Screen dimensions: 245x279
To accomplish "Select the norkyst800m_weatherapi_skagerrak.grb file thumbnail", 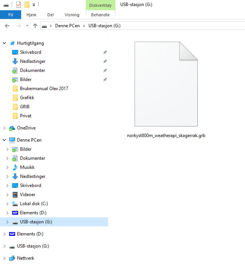I will click(x=166, y=84).
